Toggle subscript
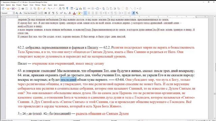This screenshot has height=121, width=216. click(65, 13)
